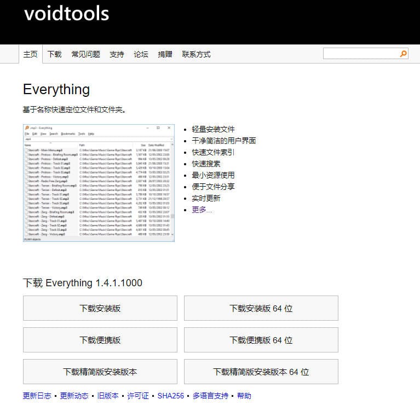Screen dimensions: 420x405
Task: Click the 下载安装版 64 位 button
Action: tap(261, 308)
